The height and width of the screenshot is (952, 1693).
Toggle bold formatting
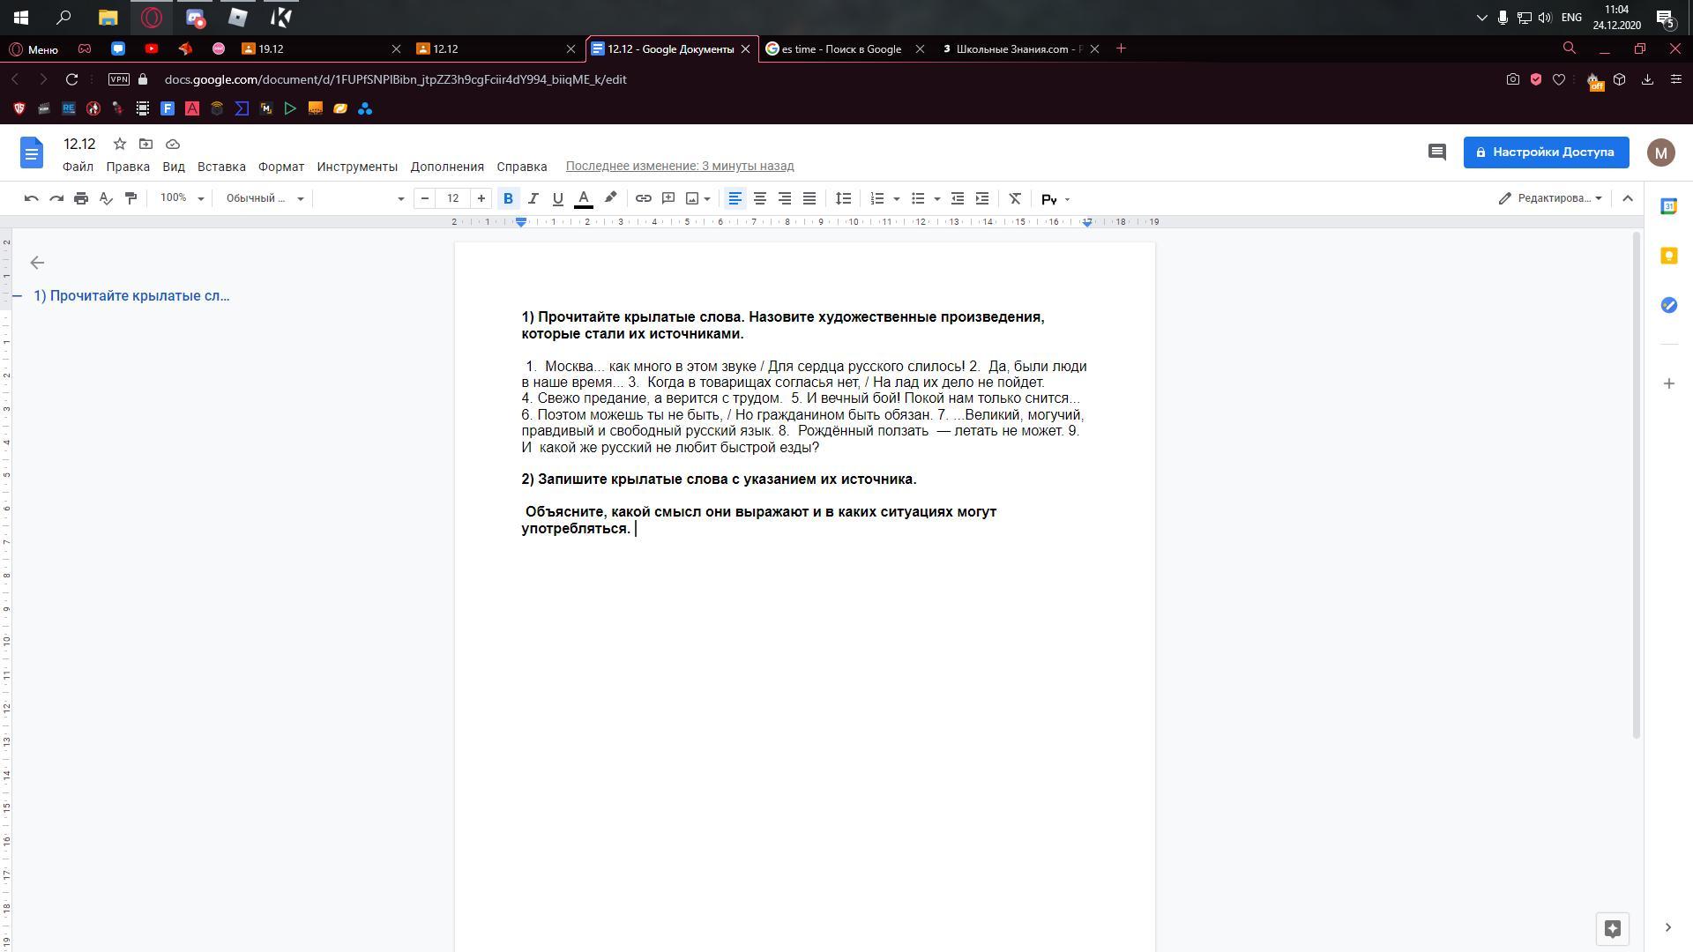(x=508, y=198)
